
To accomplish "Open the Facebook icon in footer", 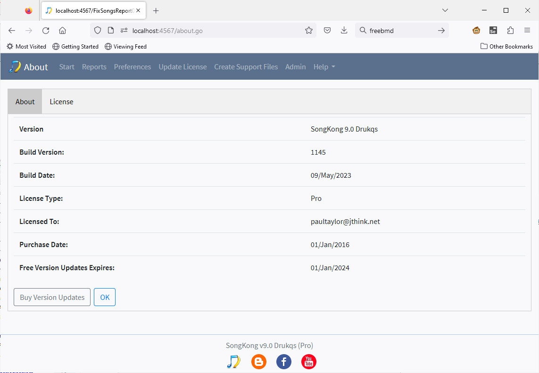I will [284, 362].
